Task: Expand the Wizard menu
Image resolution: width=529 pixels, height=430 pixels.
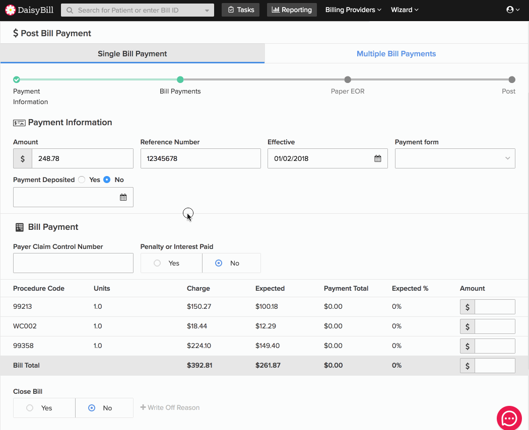Action: pos(405,10)
